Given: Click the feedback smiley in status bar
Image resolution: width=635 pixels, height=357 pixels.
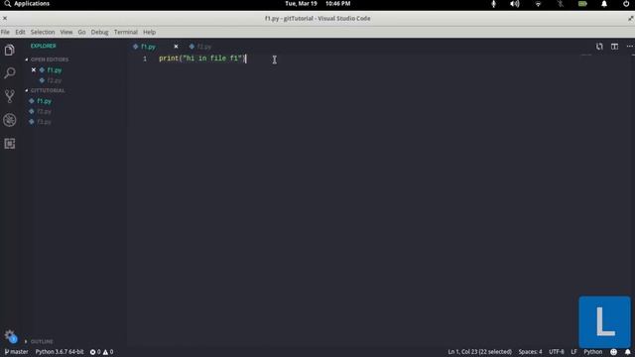Looking at the screenshot, I should point(614,352).
